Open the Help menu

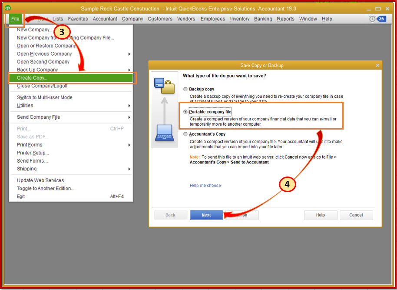click(327, 19)
